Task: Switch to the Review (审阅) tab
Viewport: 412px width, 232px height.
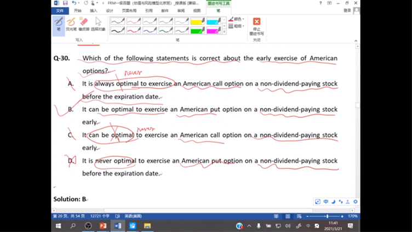Action: tap(181, 10)
